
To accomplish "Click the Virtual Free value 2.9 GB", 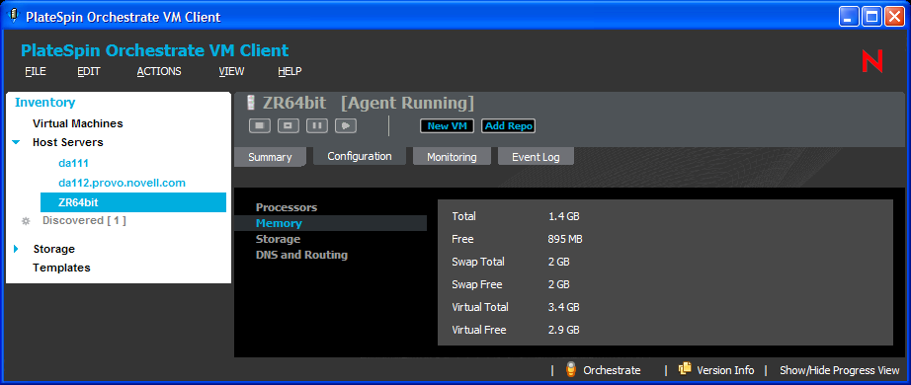I will (563, 330).
